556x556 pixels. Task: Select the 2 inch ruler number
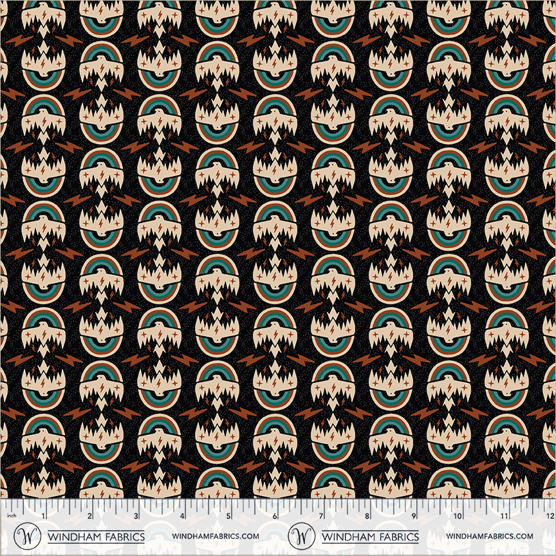[90, 516]
